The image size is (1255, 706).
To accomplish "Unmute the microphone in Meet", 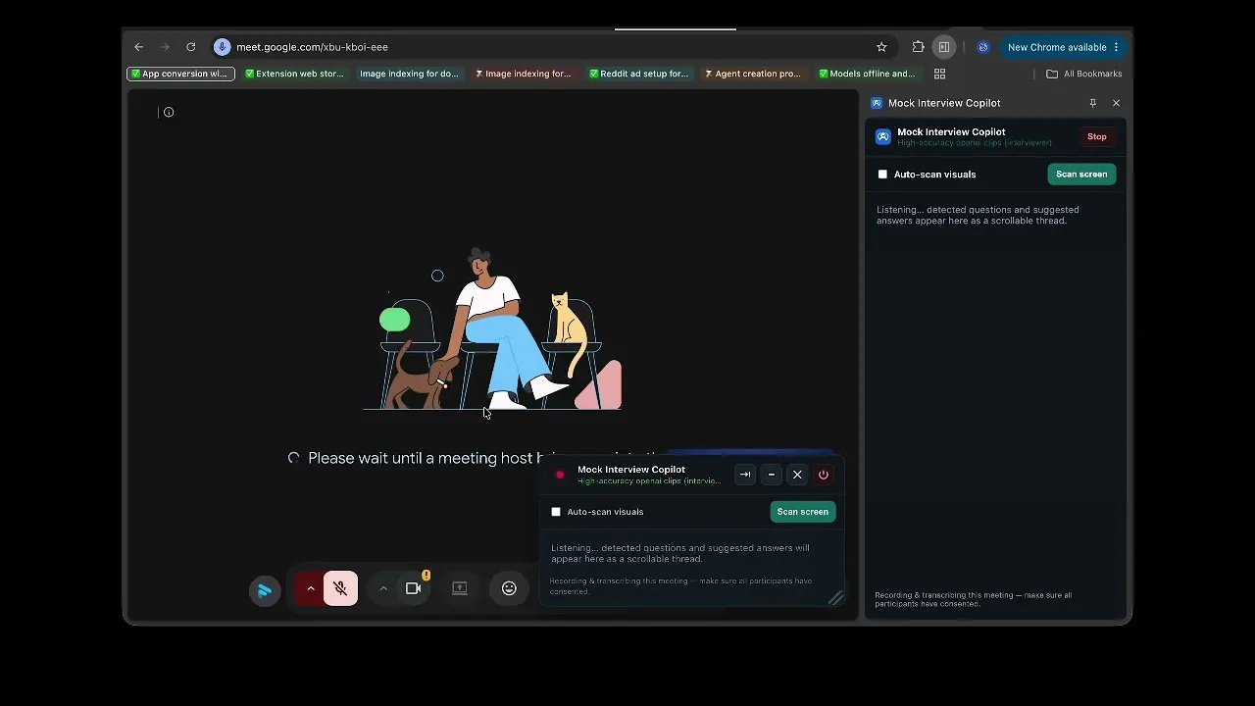I will [340, 588].
